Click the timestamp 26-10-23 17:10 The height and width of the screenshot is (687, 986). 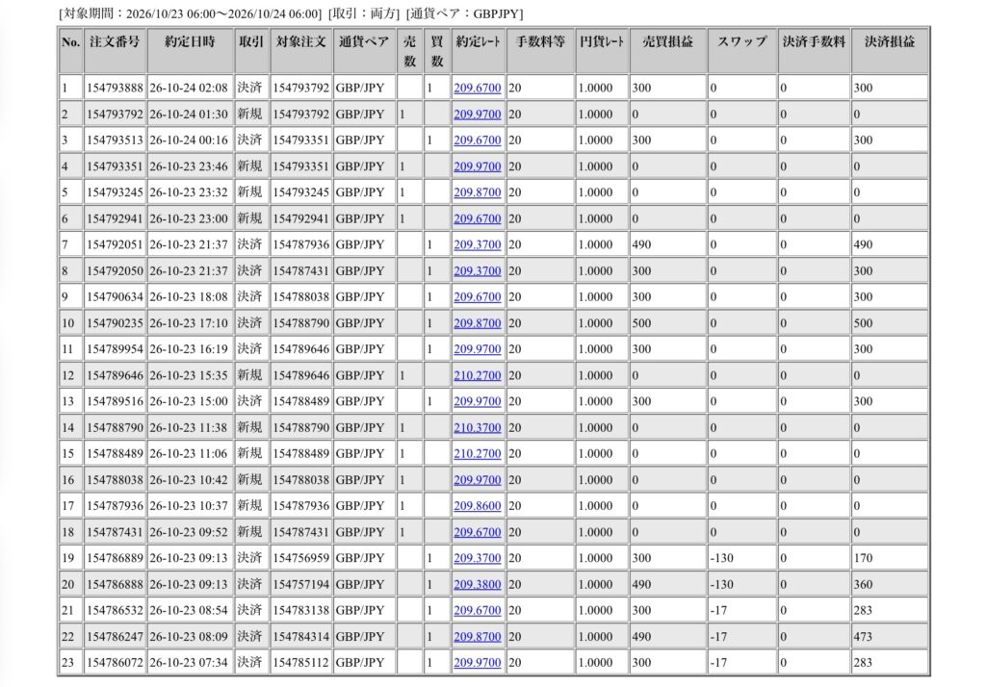pyautogui.click(x=189, y=323)
